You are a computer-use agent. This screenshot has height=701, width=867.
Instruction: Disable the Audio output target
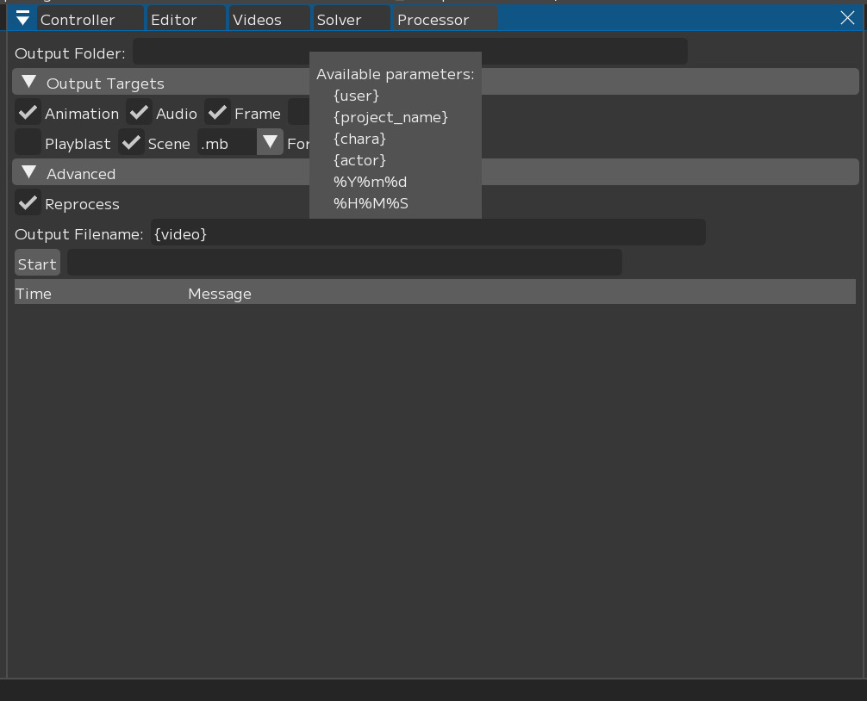pyautogui.click(x=140, y=113)
